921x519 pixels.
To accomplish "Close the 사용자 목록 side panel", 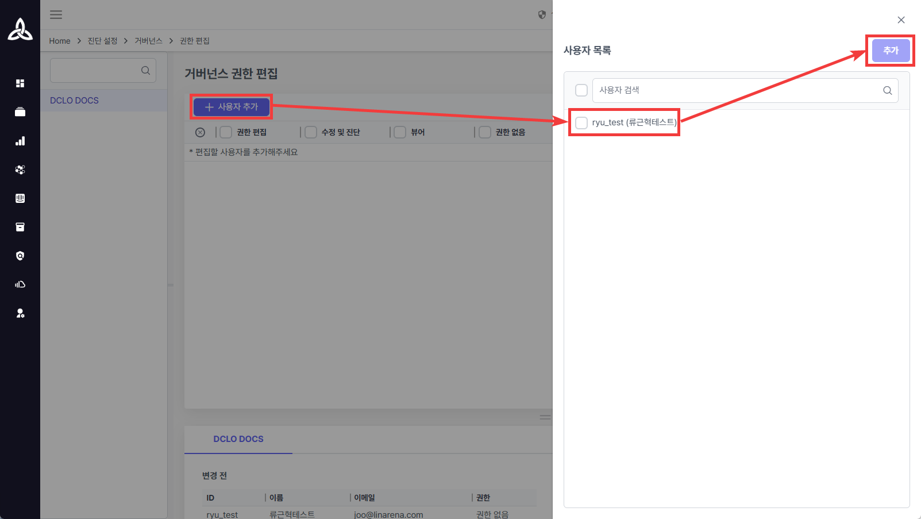I will (901, 20).
